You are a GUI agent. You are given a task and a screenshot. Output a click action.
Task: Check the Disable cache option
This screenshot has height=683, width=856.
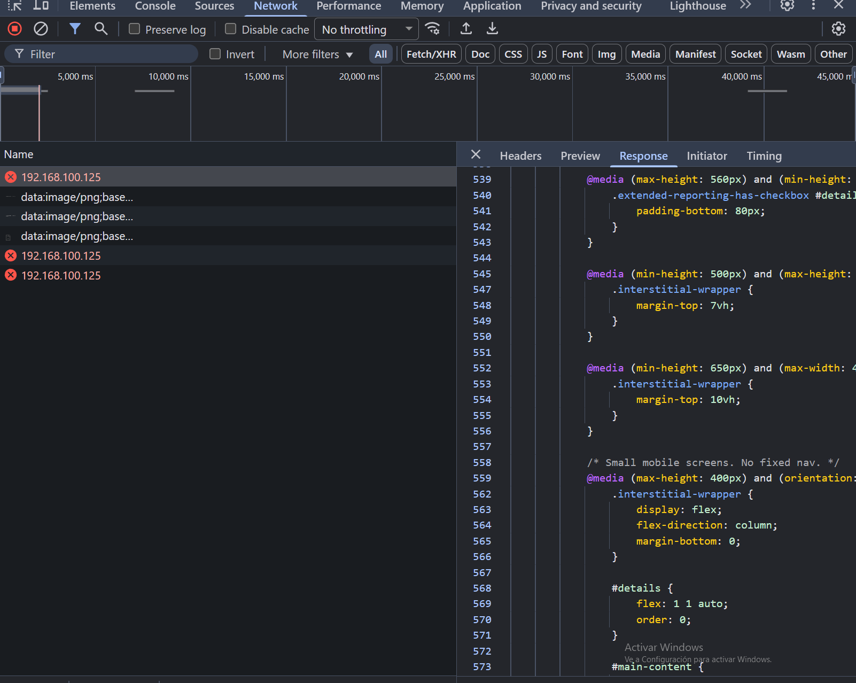click(231, 29)
